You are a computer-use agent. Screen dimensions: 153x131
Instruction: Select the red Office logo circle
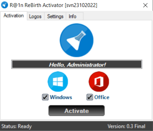[99, 82]
